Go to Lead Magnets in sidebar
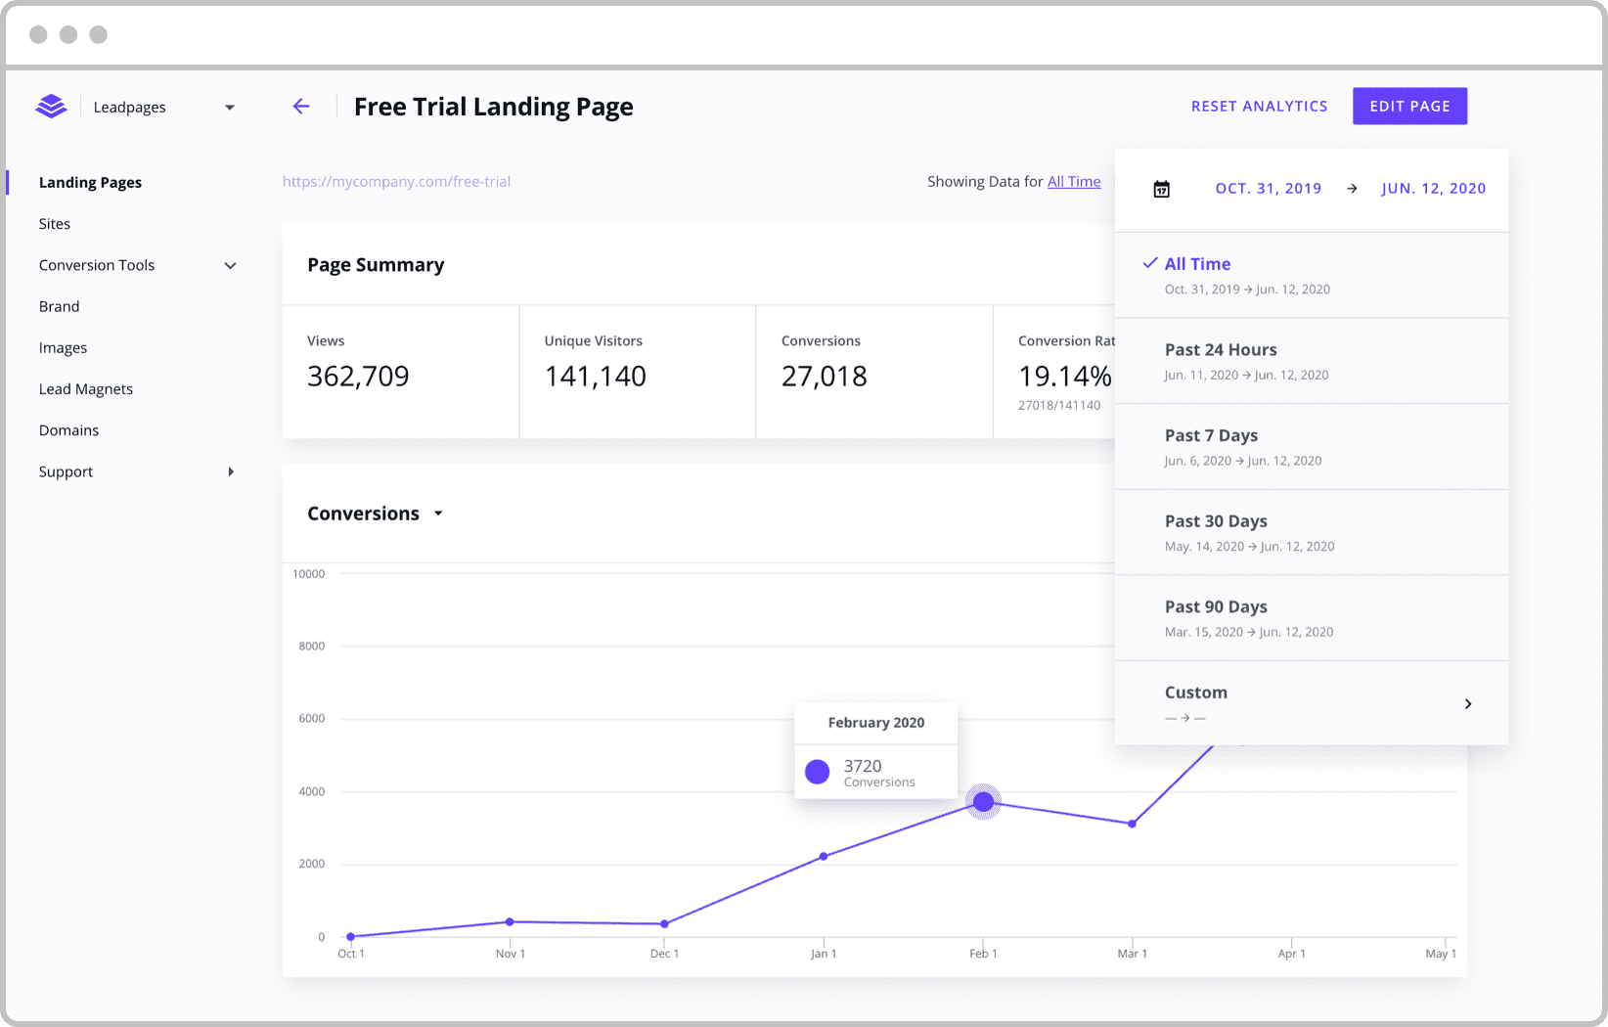Viewport: 1608px width, 1027px height. click(86, 389)
